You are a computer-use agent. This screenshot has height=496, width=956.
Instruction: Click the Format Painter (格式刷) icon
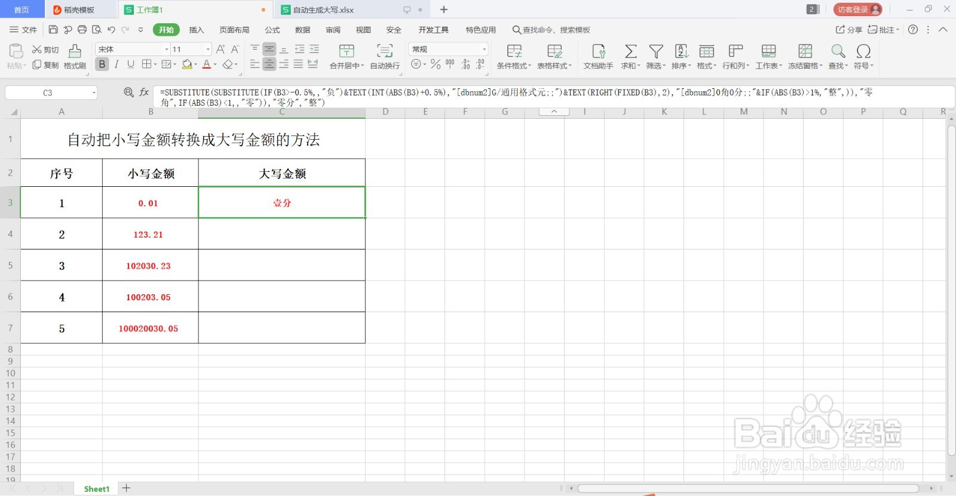[x=75, y=51]
